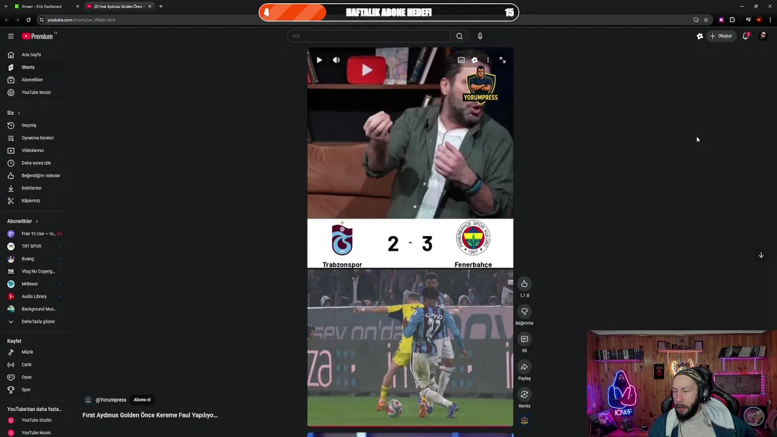Open Beğendiğim videolar list
Screen dimensions: 777x437
pos(41,175)
